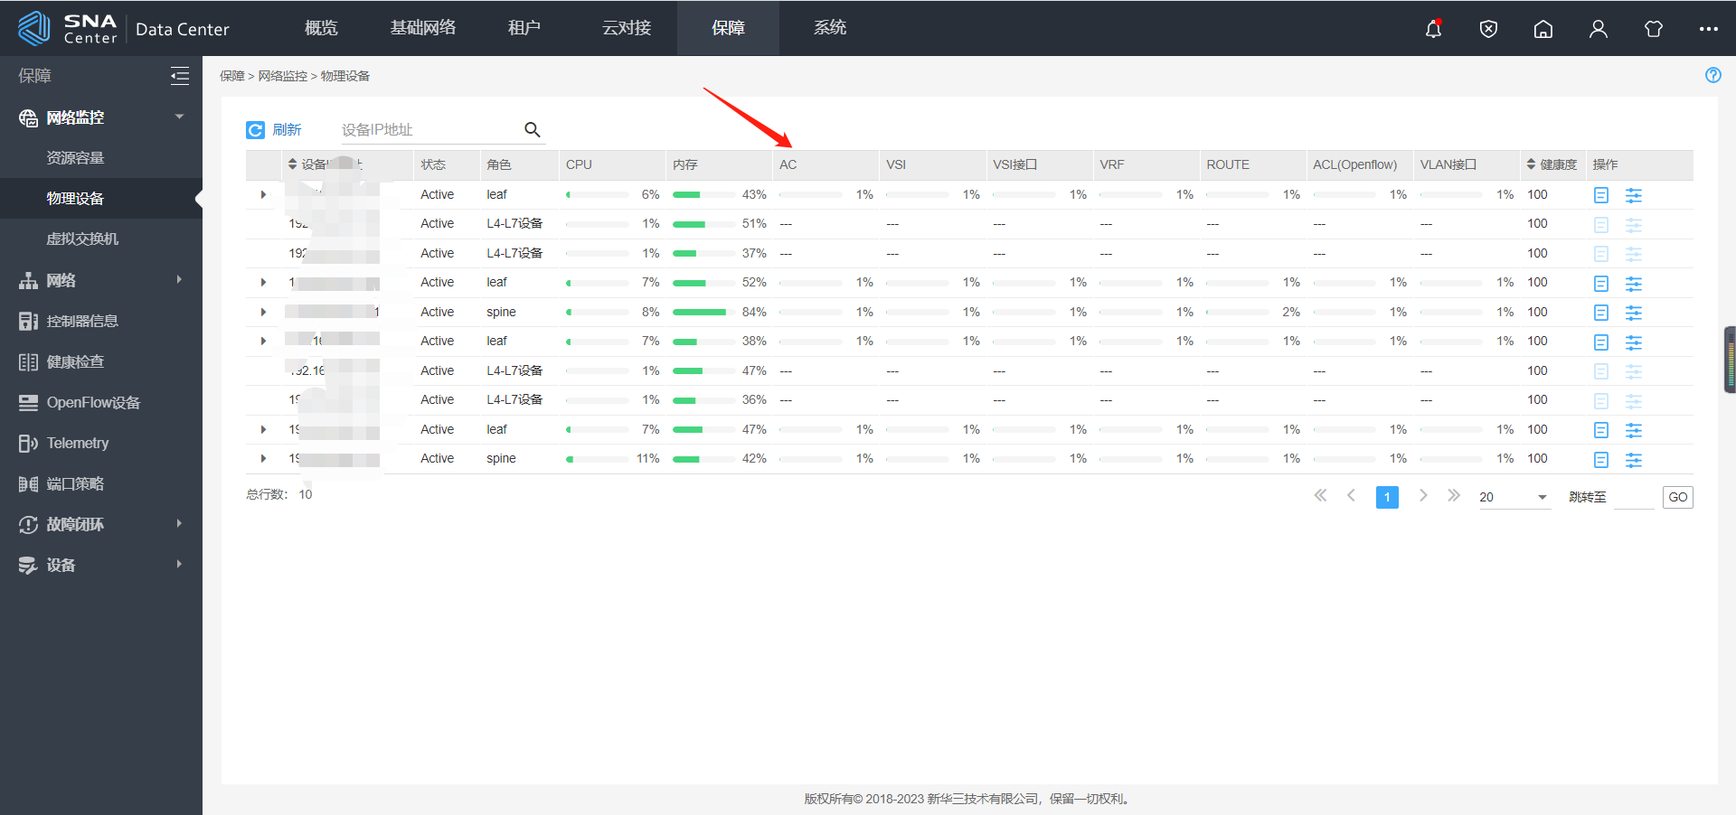Open details icon for first leaf row (6% CPU)
This screenshot has width=1736, height=815.
(x=1601, y=195)
